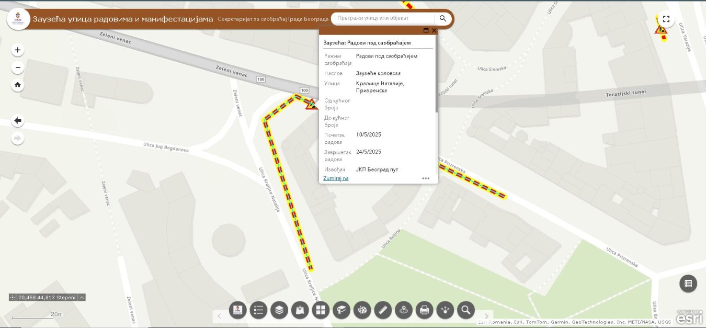Open the draw palette widget
Image resolution: width=706 pixels, height=328 pixels.
[362, 310]
